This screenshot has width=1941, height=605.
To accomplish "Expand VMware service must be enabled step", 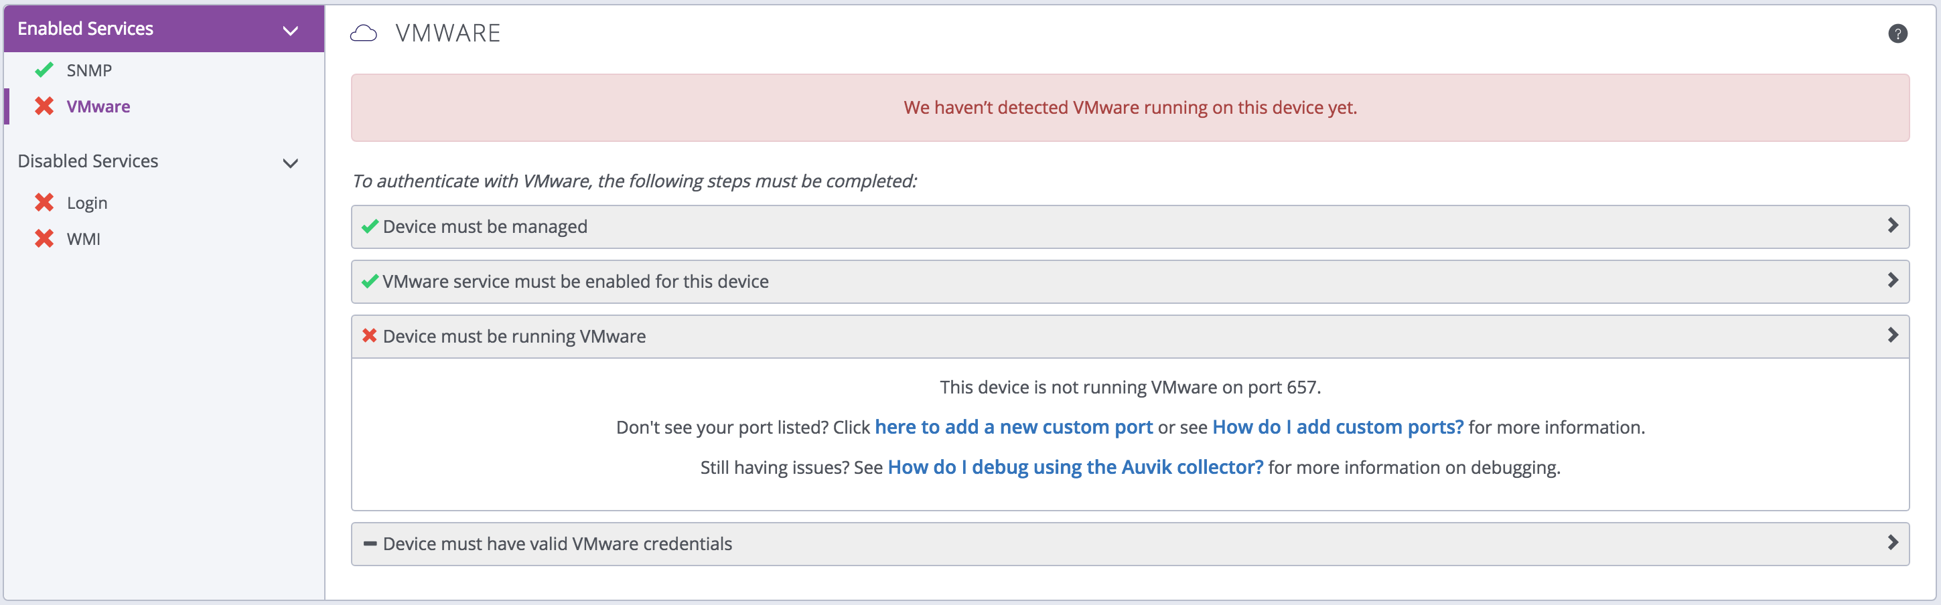I will tap(1892, 280).
